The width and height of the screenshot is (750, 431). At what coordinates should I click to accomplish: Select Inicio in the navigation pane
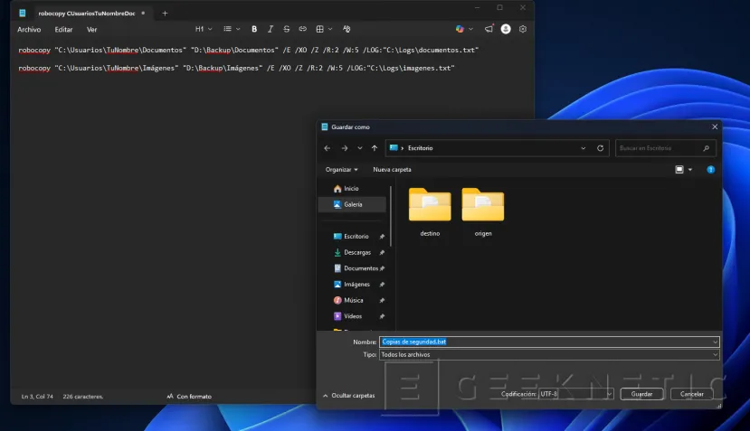352,189
